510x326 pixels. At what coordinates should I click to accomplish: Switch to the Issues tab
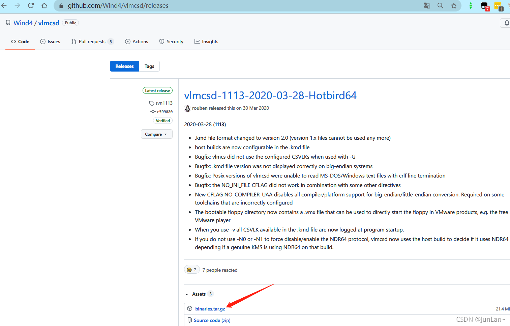[50, 42]
